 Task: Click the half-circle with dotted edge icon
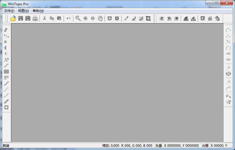click(x=6, y=54)
